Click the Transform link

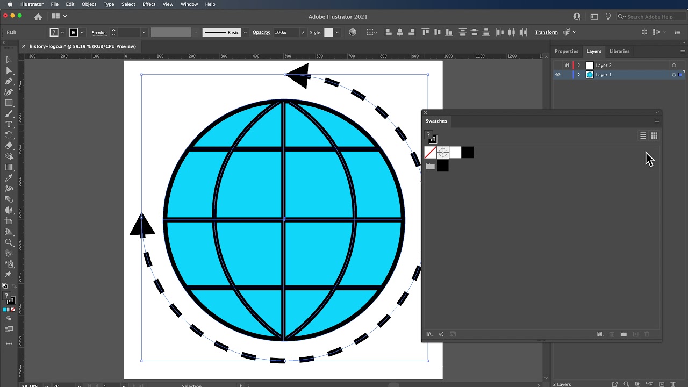[x=546, y=32]
